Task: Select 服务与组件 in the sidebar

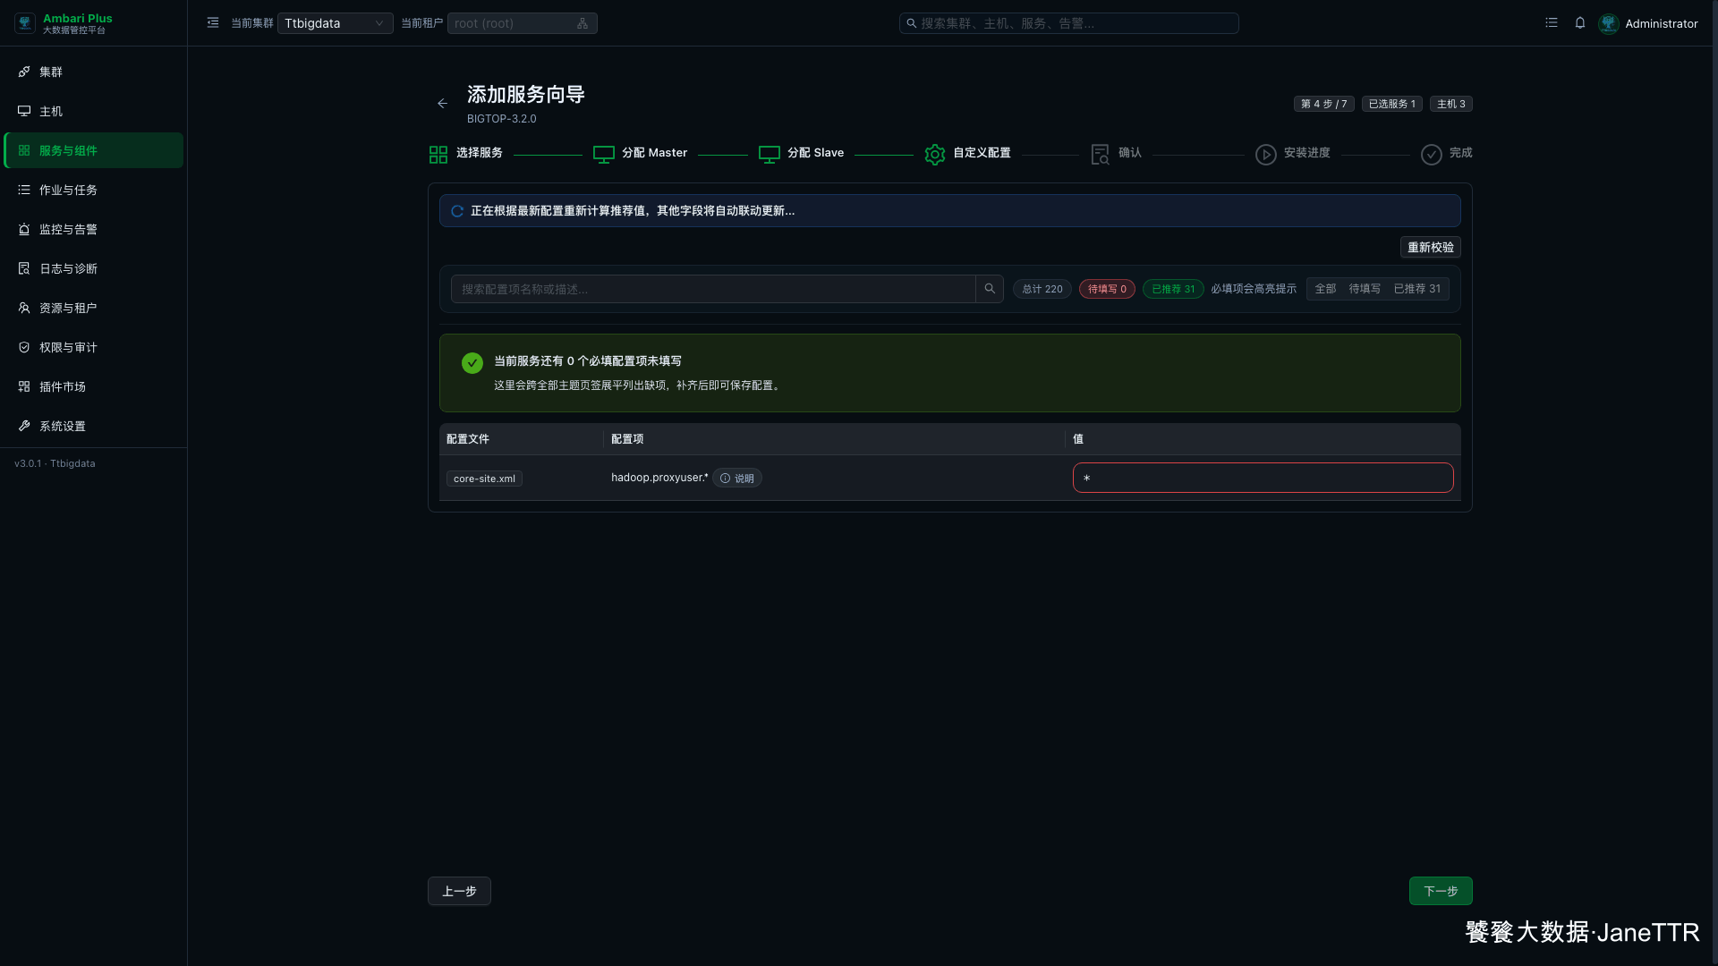Action: 93,150
